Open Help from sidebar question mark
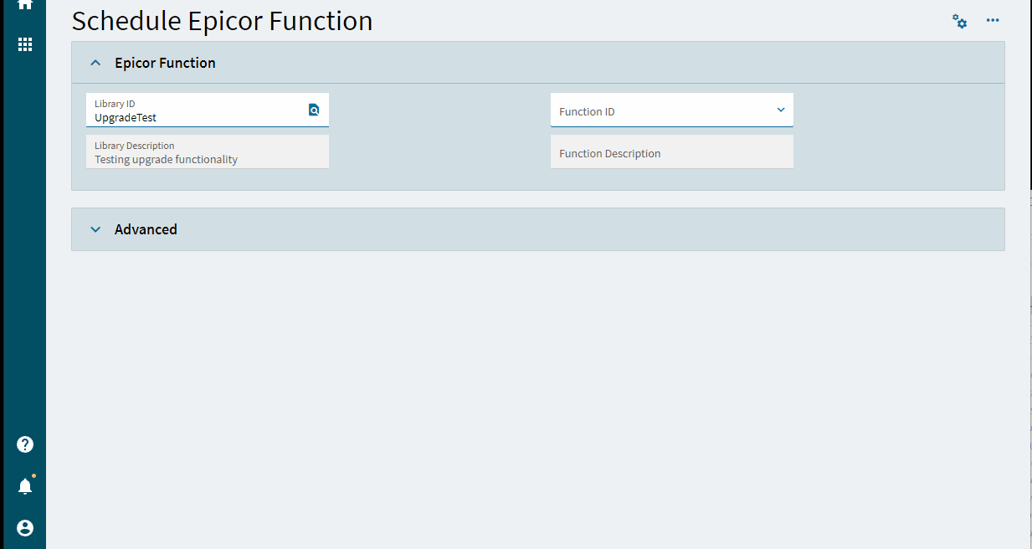Screen dimensions: 1032x549 [25, 444]
